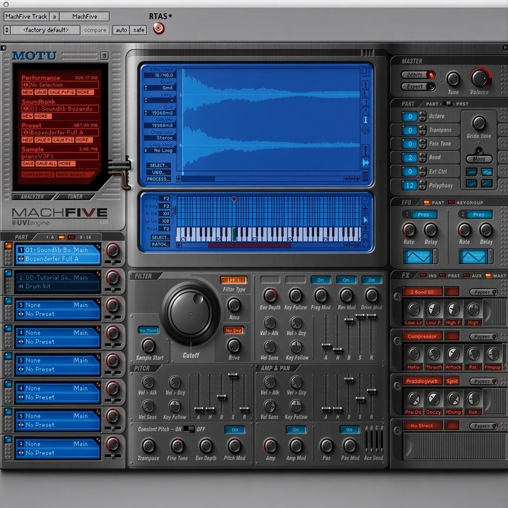This screenshot has width=508, height=508.
Task: Click the Sample Start knob
Action: click(148, 345)
